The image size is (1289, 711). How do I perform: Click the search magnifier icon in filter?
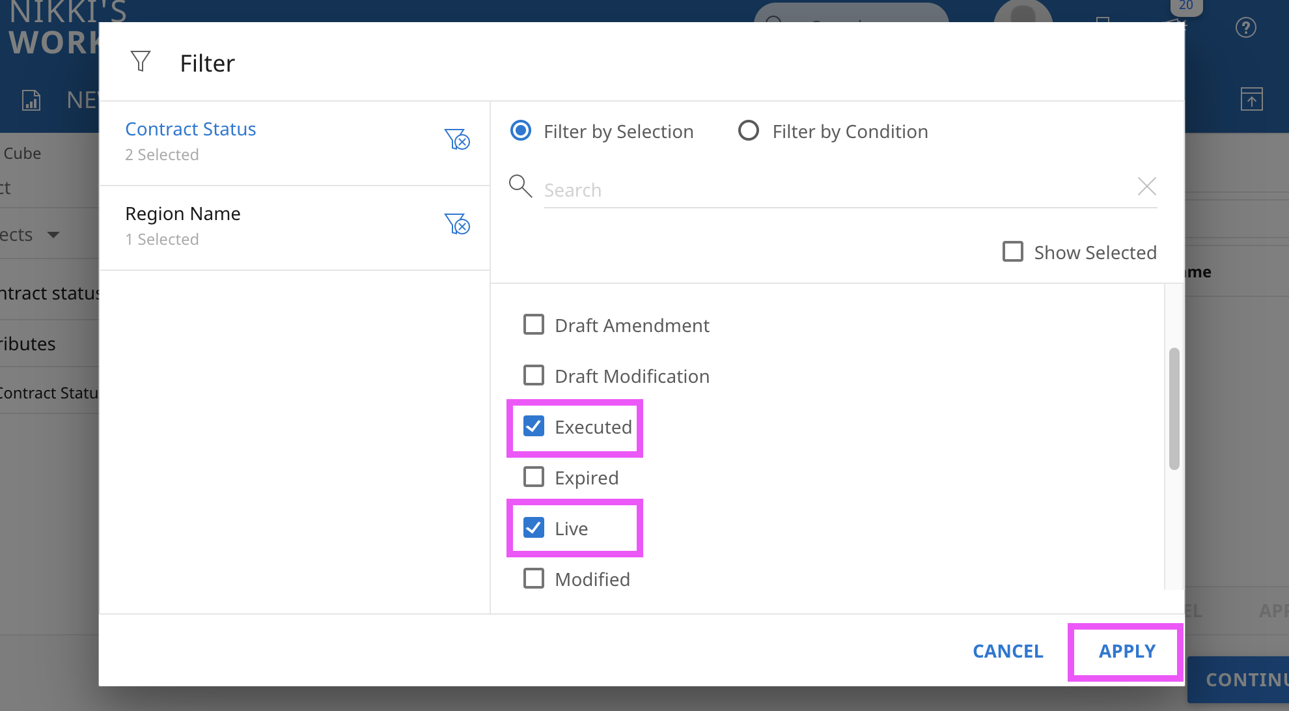tap(520, 186)
